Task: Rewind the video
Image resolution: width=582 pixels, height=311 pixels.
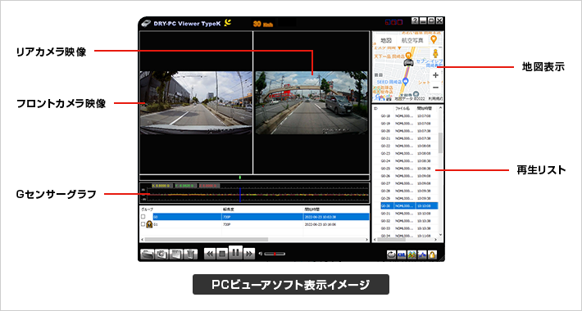Action: (210, 254)
